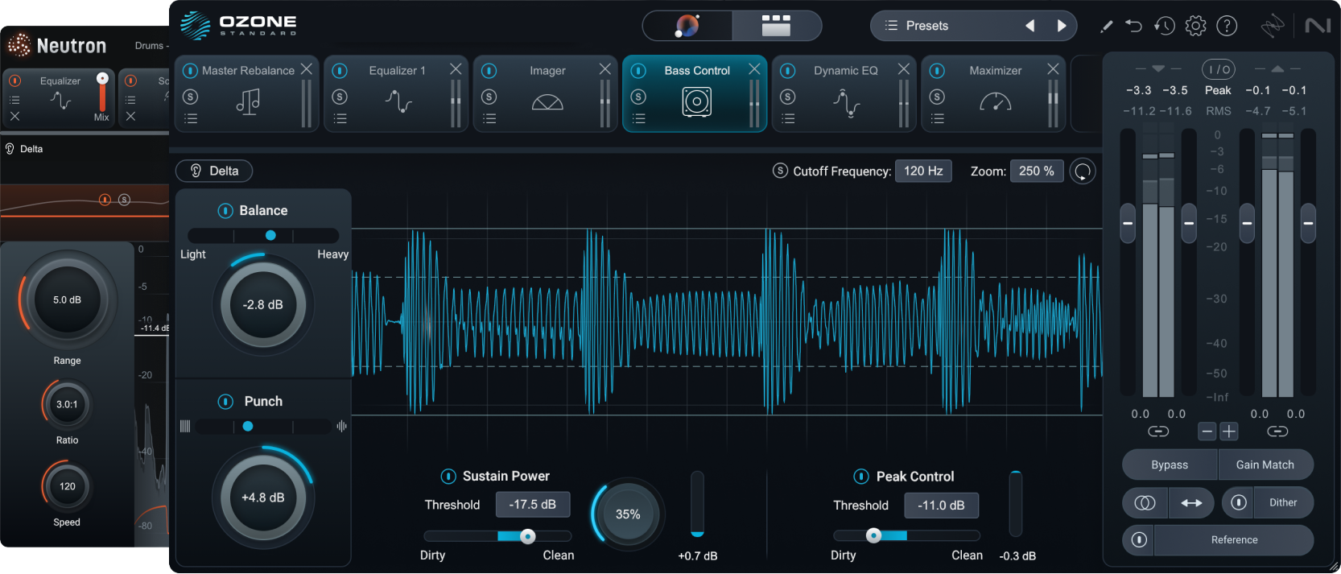This screenshot has width=1341, height=574.
Task: Click the Reference button
Action: tap(1234, 540)
